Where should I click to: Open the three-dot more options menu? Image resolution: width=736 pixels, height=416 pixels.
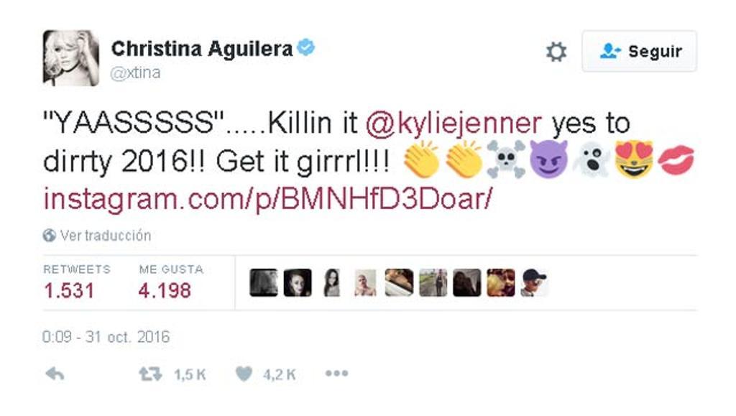(x=336, y=374)
